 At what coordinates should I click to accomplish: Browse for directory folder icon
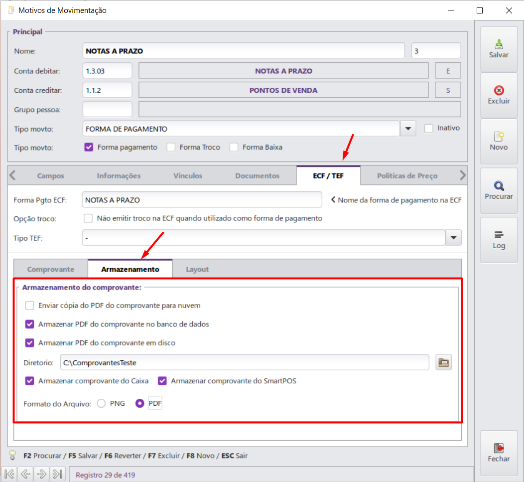point(443,362)
